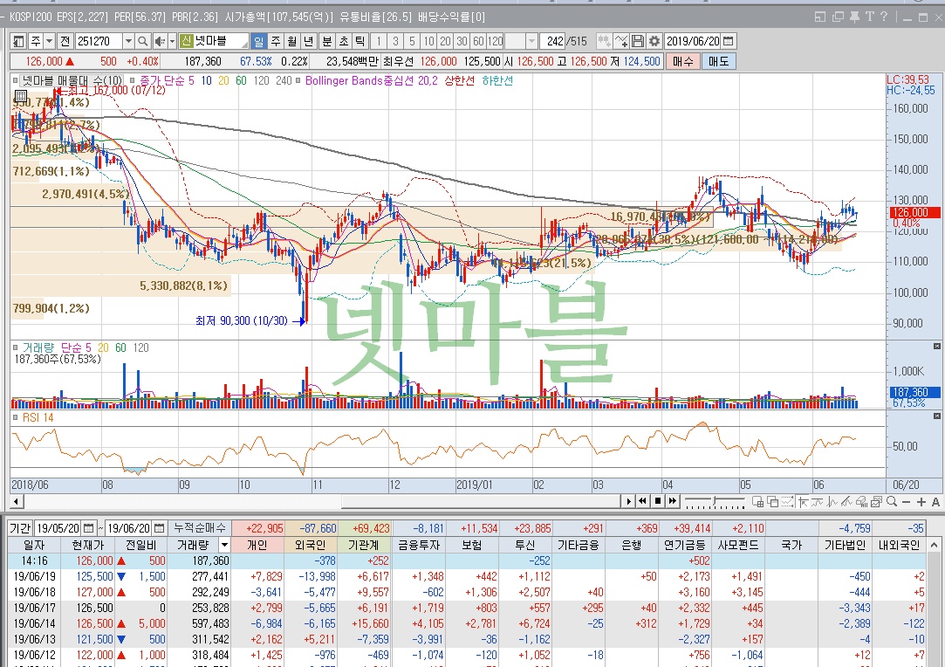Click the 매수 buy button
Image resolution: width=945 pixels, height=667 pixels.
[683, 61]
